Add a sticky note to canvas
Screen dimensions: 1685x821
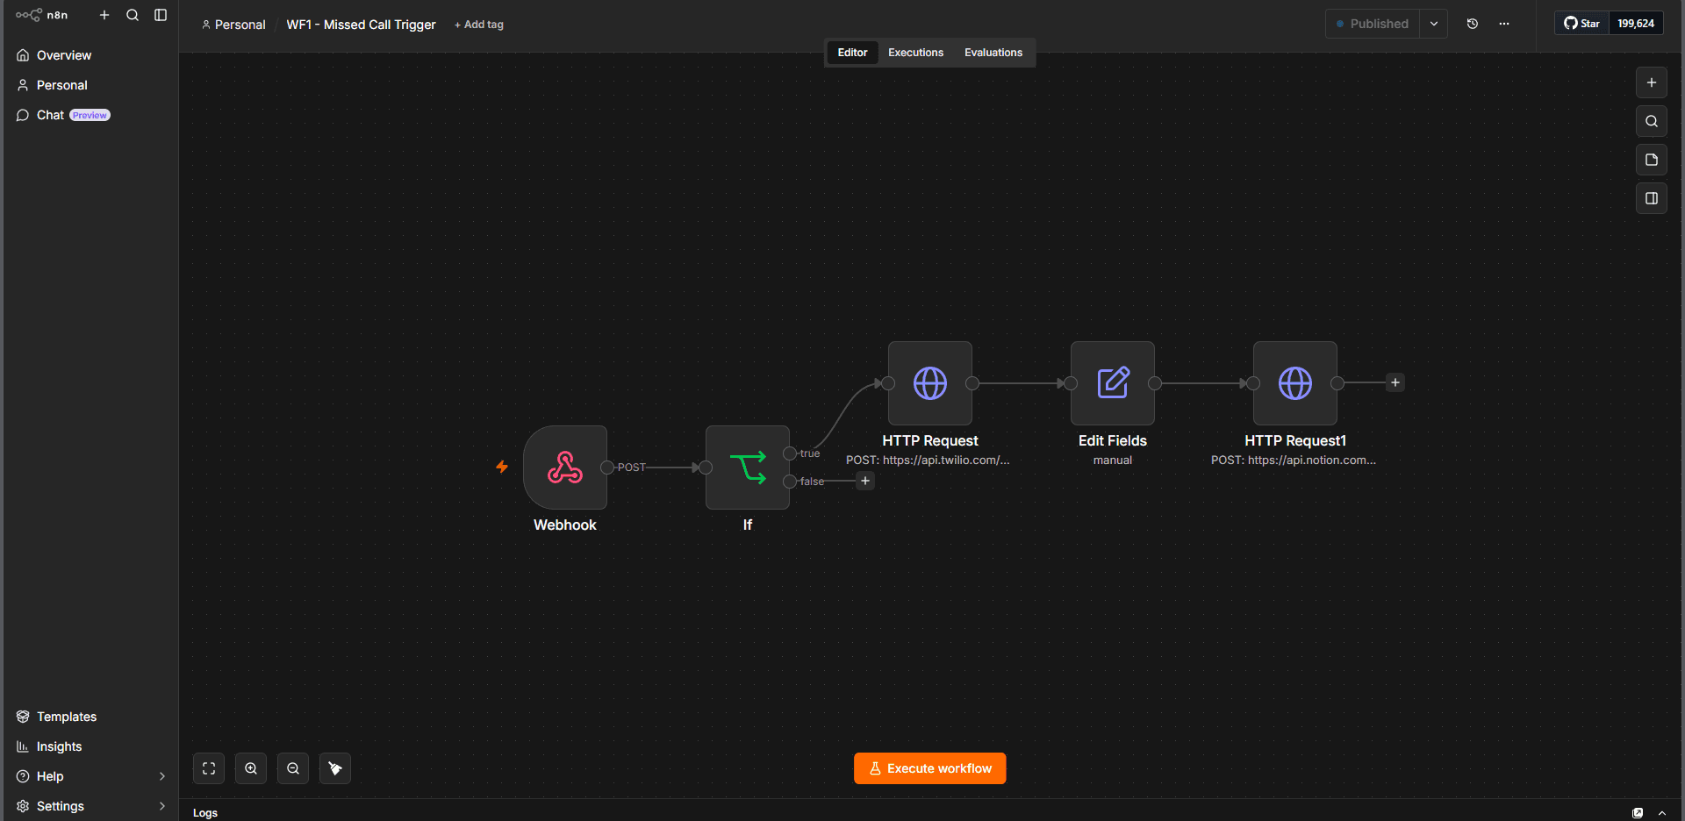point(1652,160)
